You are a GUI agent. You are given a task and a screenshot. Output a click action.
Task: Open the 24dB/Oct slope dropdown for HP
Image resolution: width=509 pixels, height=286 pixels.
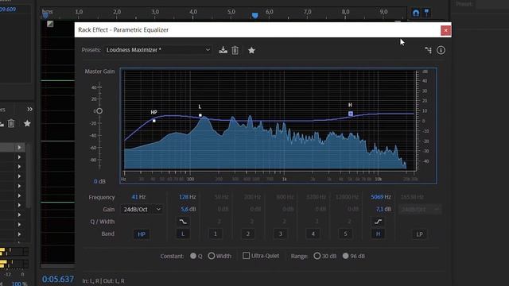pyautogui.click(x=142, y=210)
